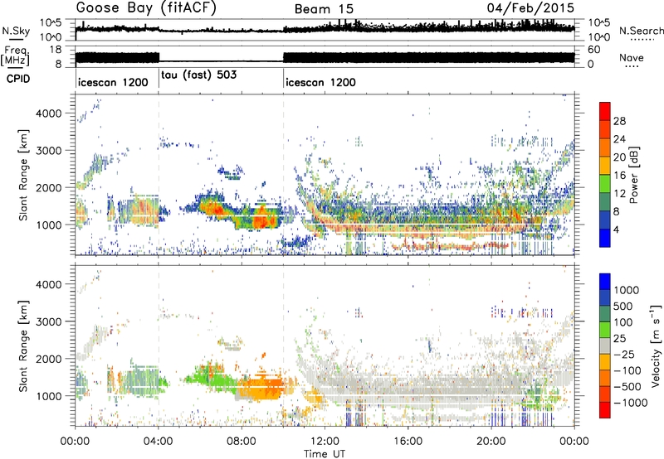664x459 pixels.
Task: Click the 'N.Sky' legend label
Action: [16, 31]
